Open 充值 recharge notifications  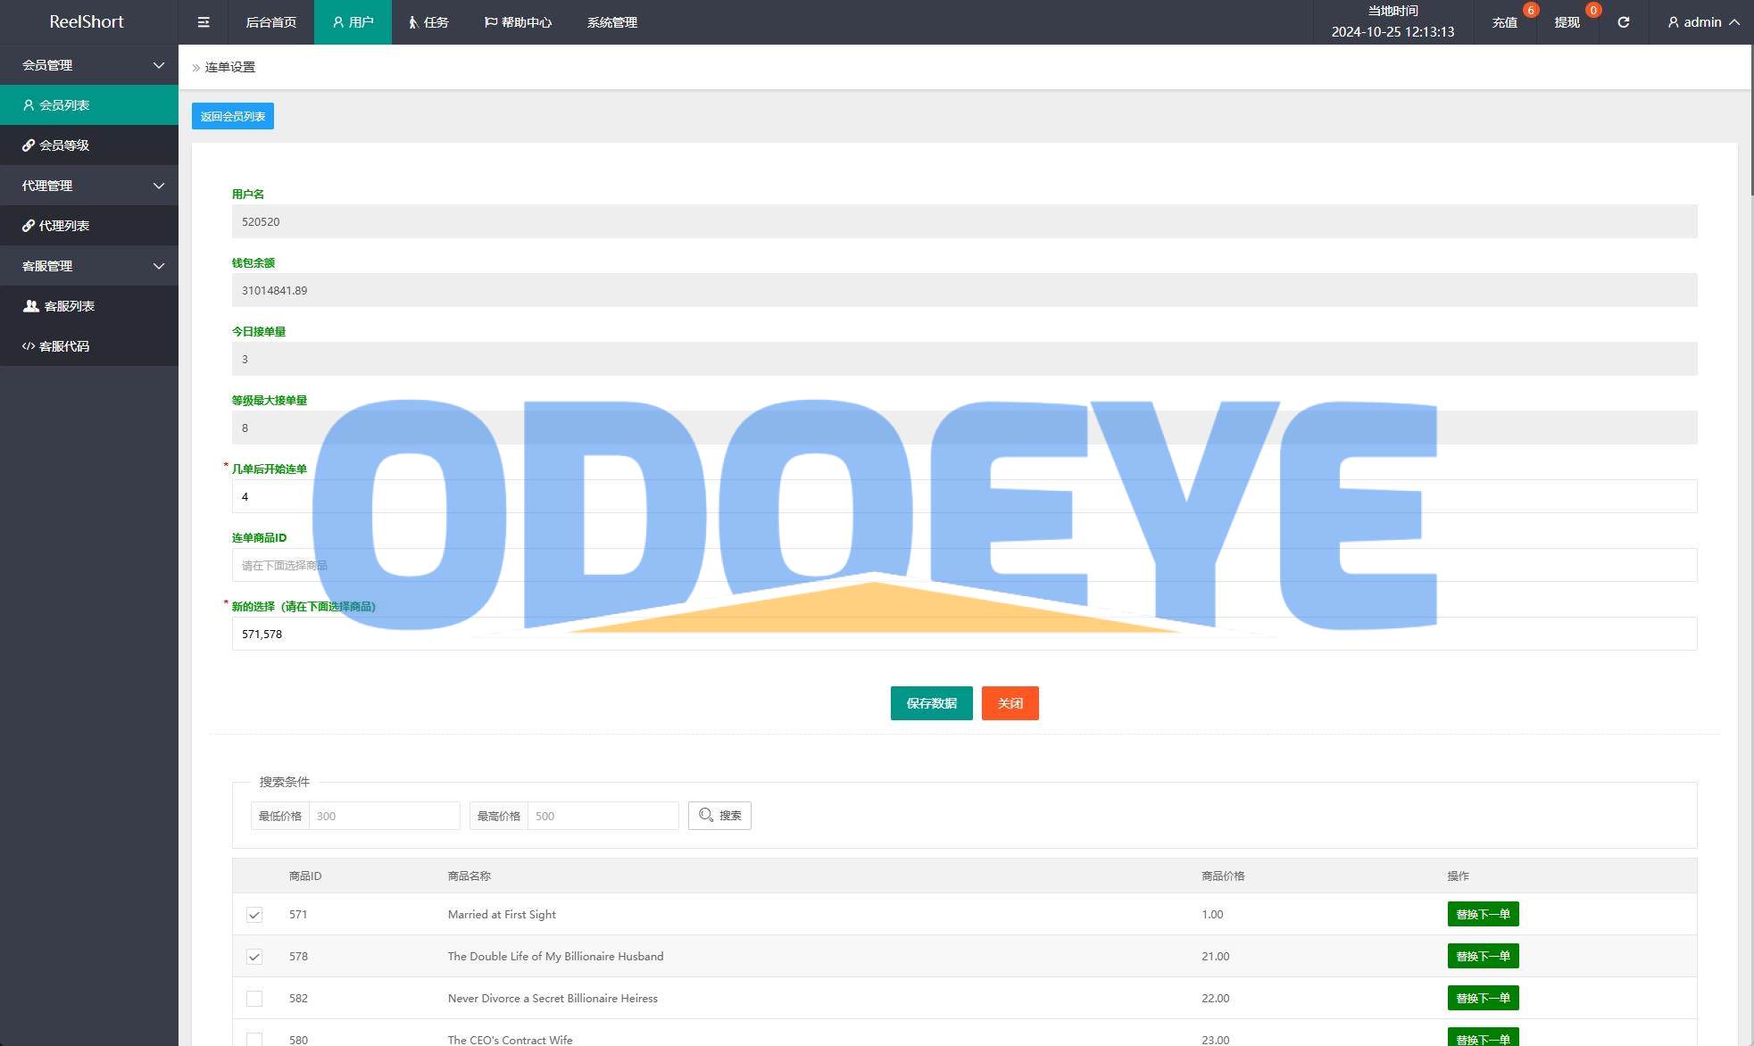[x=1504, y=22]
